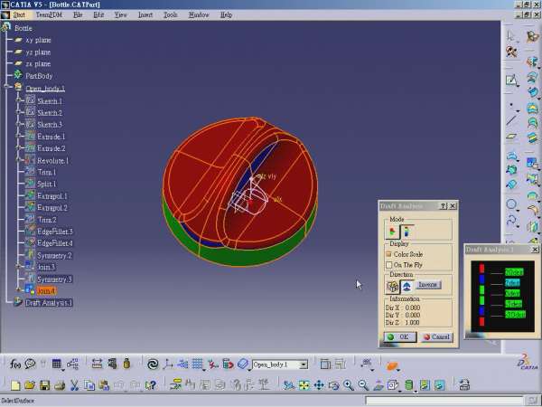Select full analysis mode in Draft Analysis
The width and height of the screenshot is (542, 407).
[407, 232]
